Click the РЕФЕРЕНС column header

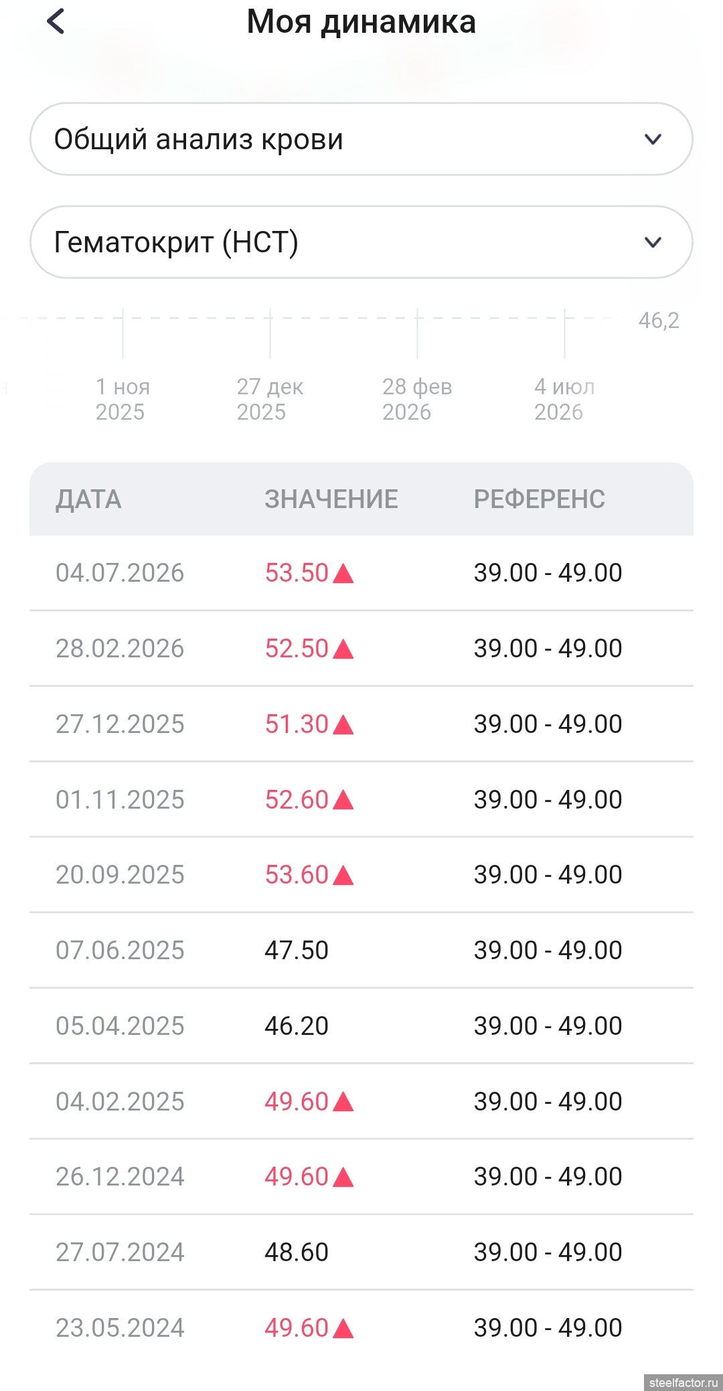[x=540, y=499]
